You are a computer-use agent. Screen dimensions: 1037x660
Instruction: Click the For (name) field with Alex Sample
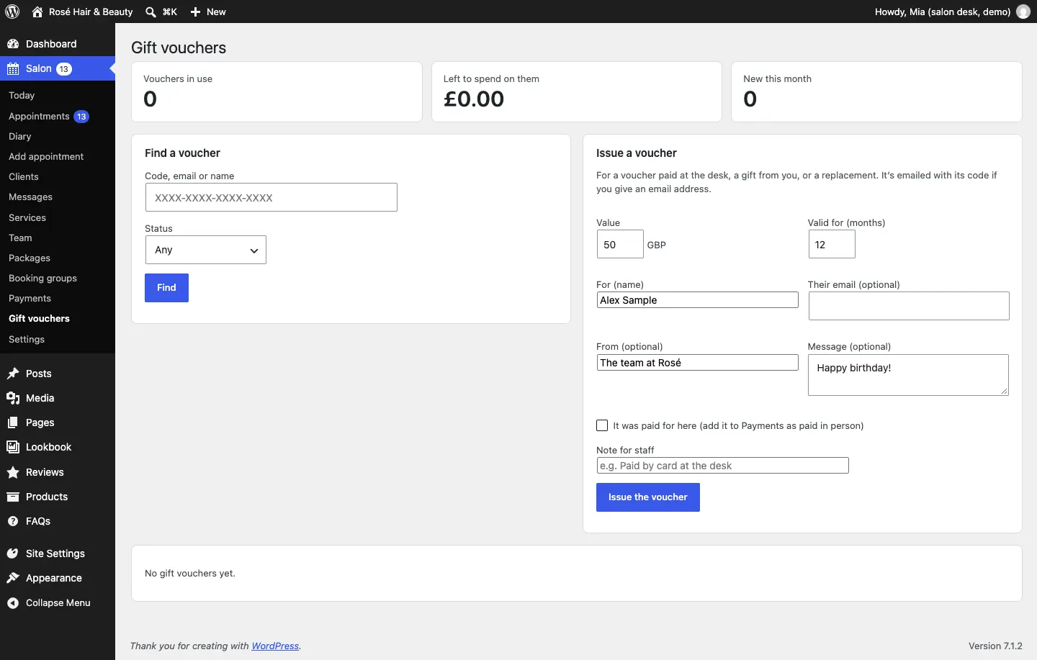697,300
